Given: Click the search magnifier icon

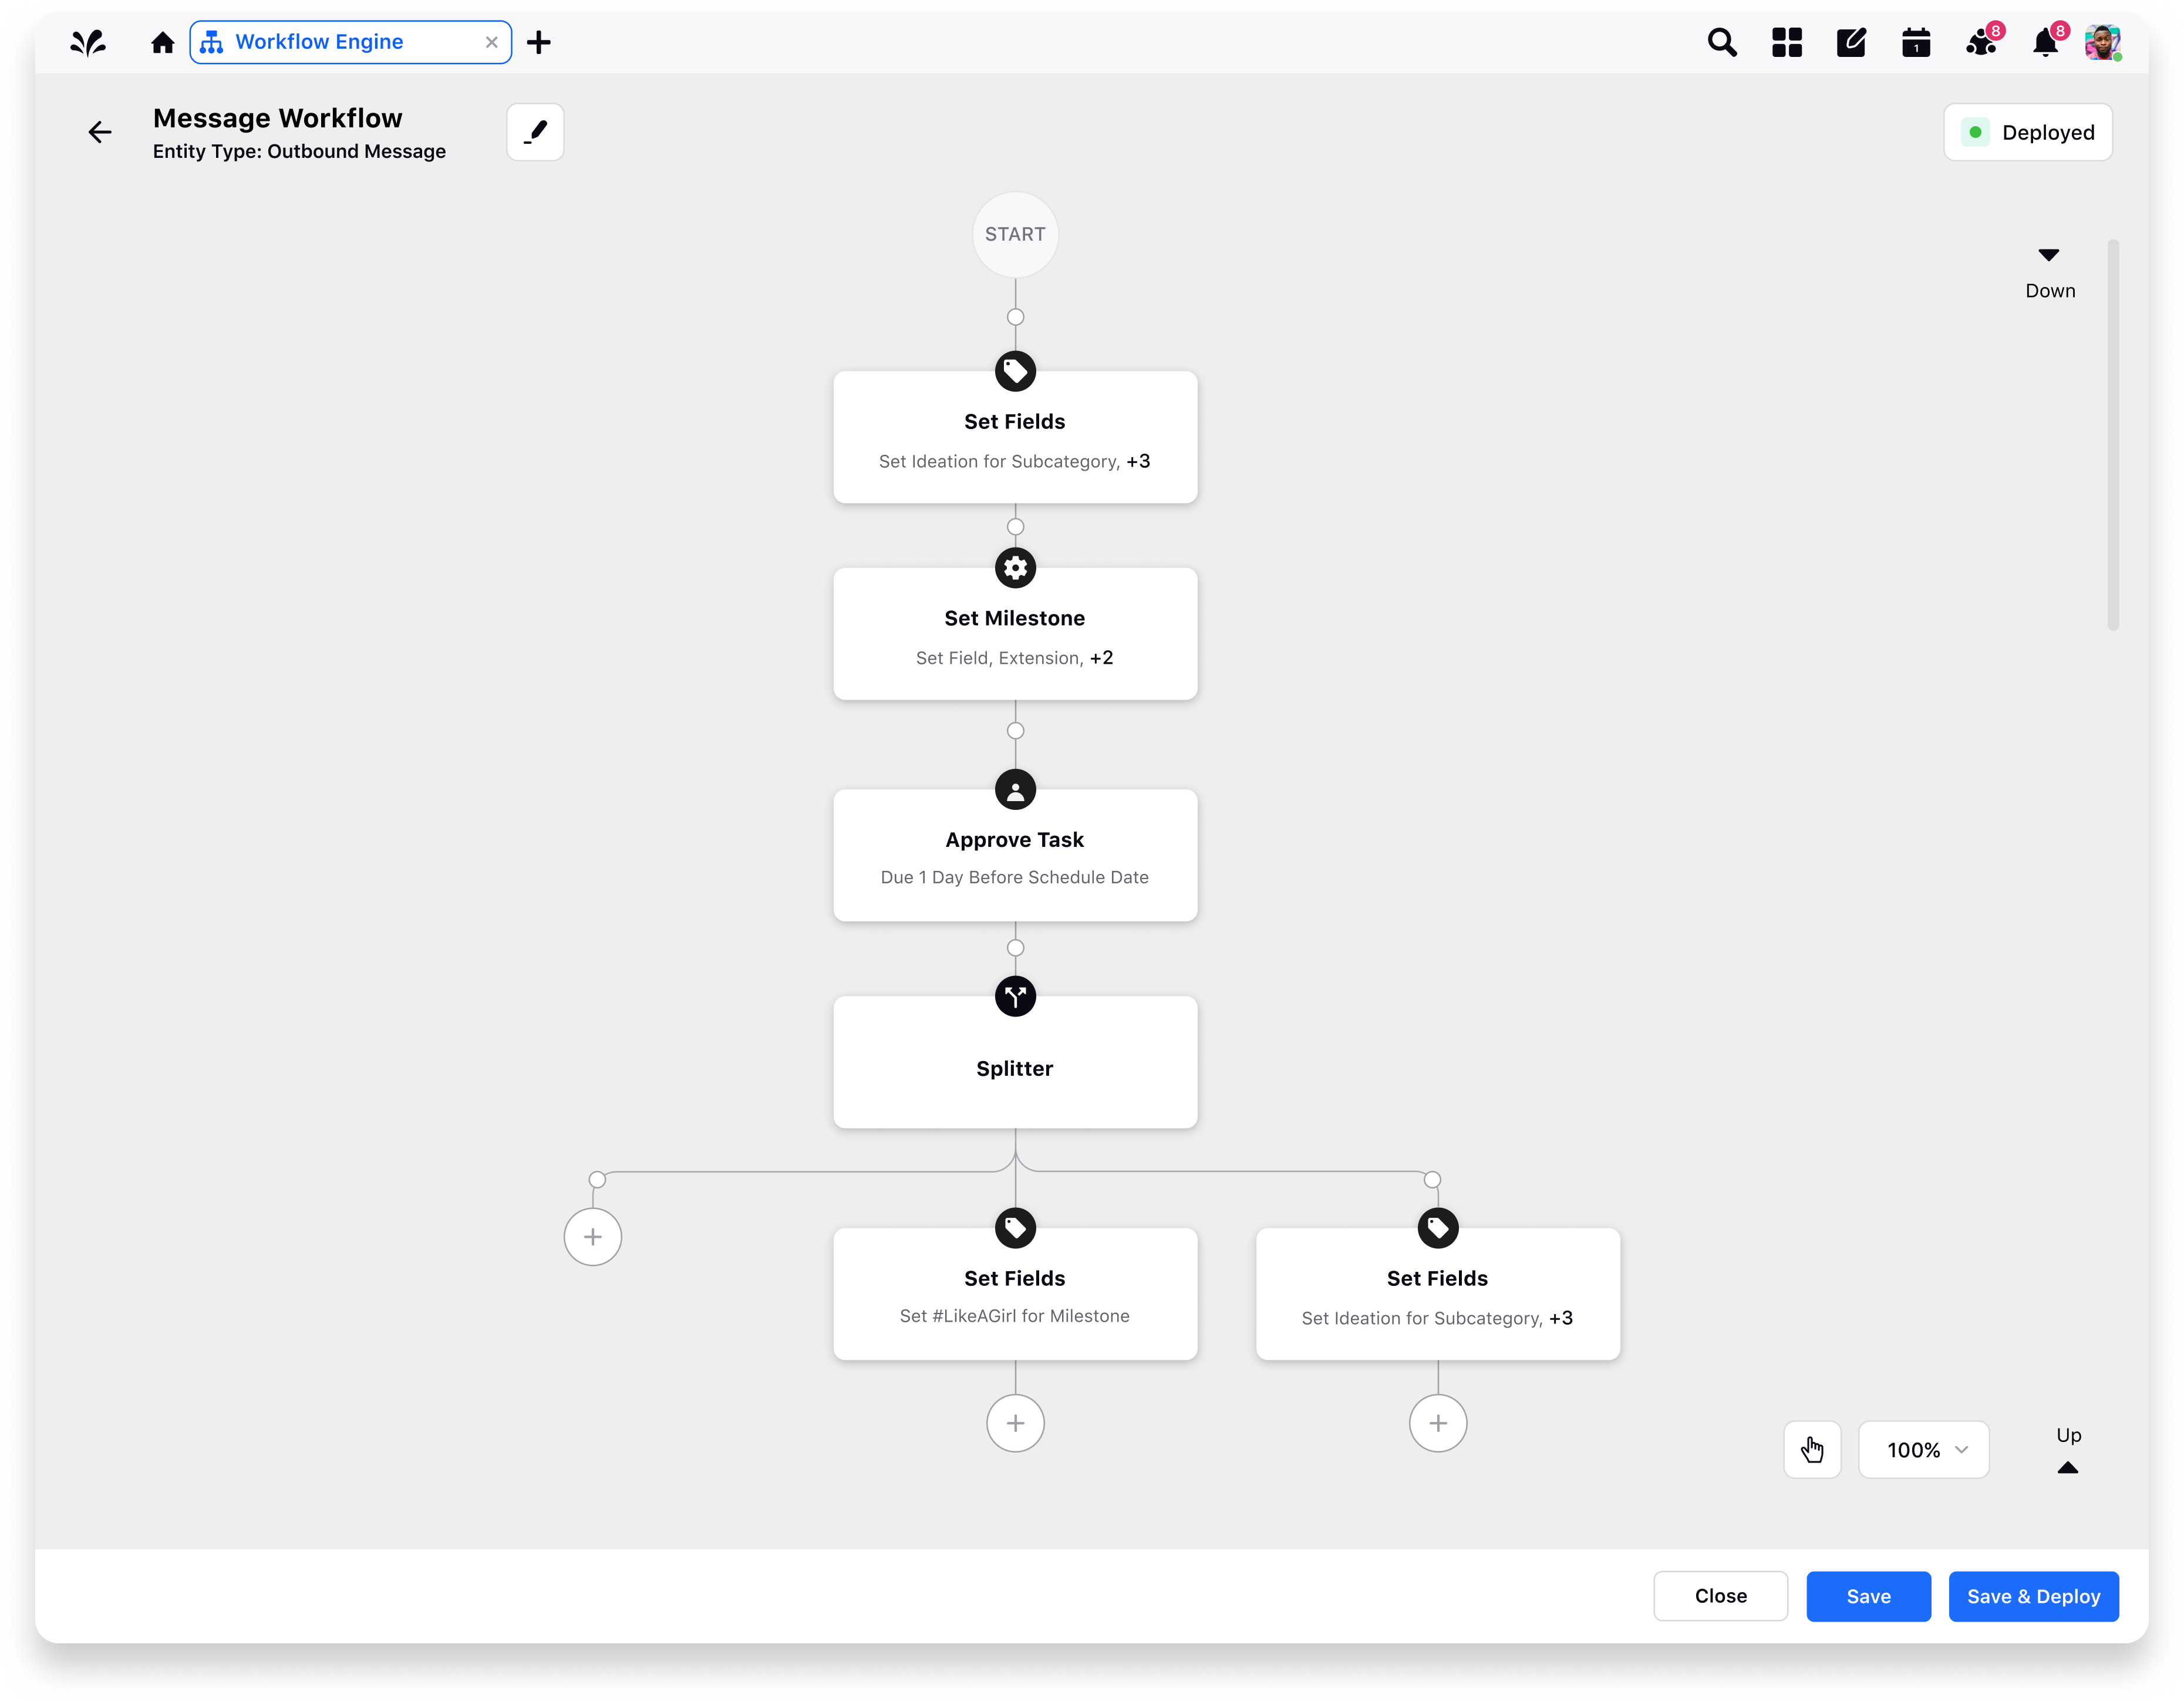Looking at the screenshot, I should pos(1721,42).
